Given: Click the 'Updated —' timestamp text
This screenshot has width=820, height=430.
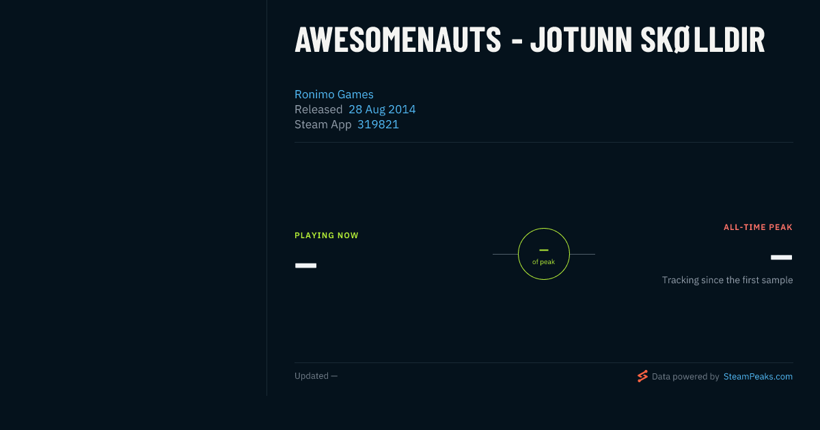Looking at the screenshot, I should pyautogui.click(x=316, y=376).
